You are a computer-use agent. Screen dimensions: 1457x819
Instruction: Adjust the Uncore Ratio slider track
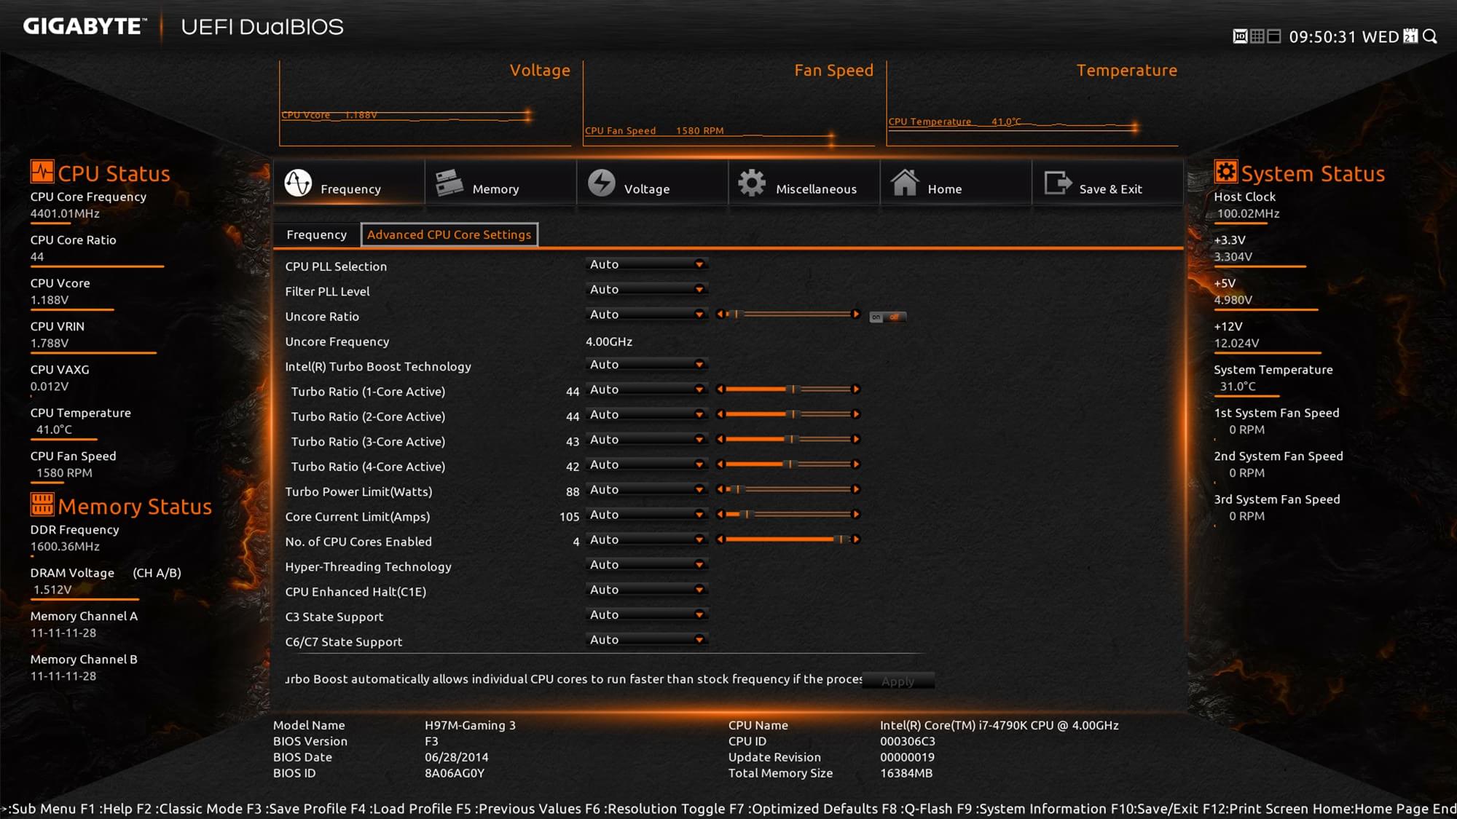click(788, 314)
